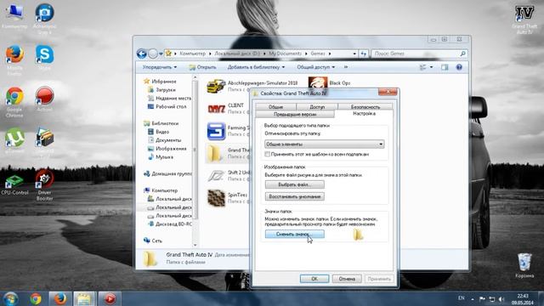Click the Выбрать файл button
The image size is (544, 306).
[x=295, y=184]
